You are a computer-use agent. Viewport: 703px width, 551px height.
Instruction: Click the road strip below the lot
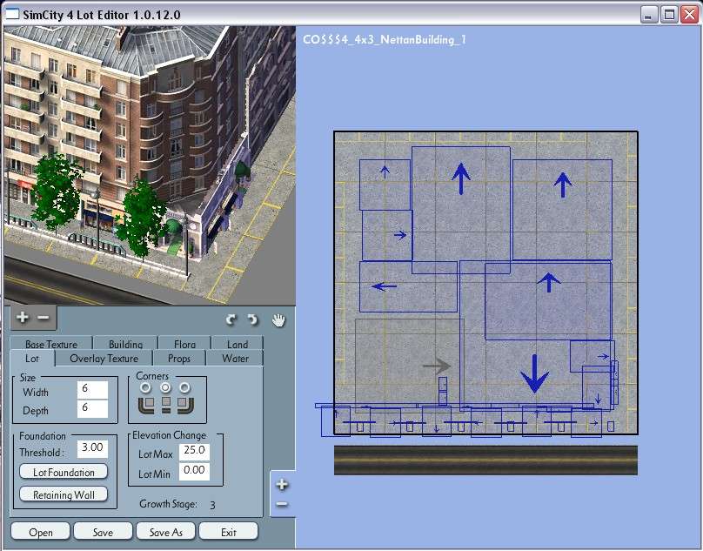pos(485,460)
